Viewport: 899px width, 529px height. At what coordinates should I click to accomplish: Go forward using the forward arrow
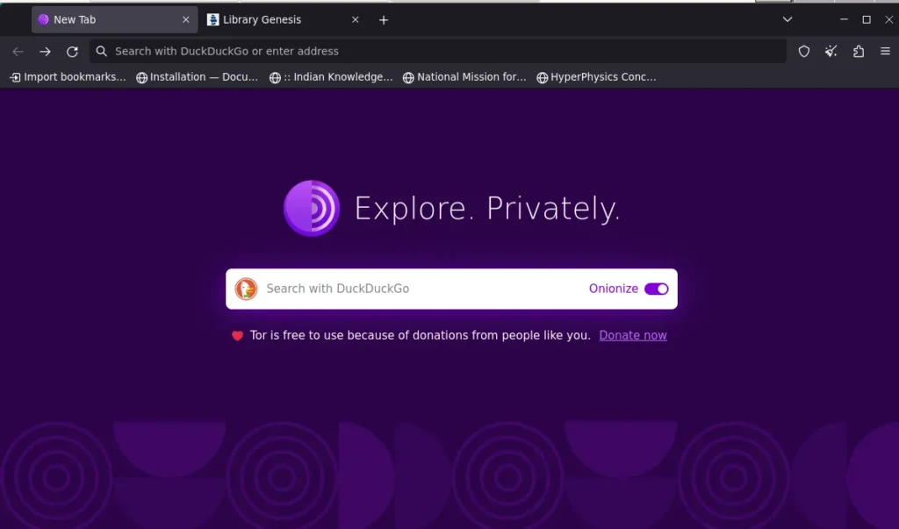(x=45, y=52)
